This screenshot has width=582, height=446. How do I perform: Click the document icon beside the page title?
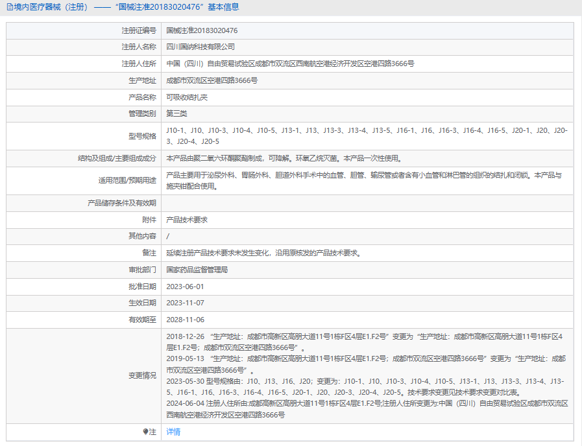coord(10,7)
